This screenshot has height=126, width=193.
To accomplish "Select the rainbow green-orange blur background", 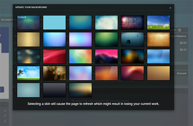I will tap(80, 56).
